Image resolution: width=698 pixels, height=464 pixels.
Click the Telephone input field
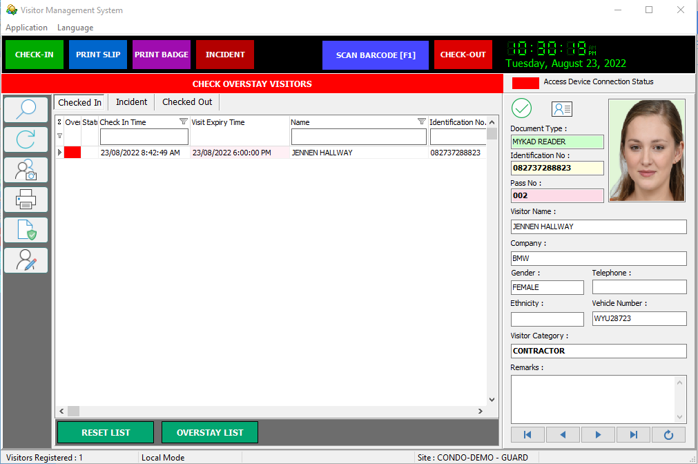tap(639, 287)
